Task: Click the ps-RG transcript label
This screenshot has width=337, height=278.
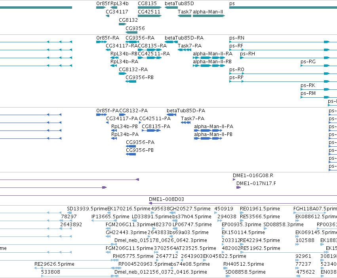Action: click(x=308, y=62)
